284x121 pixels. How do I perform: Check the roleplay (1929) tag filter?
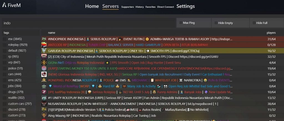click(4, 45)
